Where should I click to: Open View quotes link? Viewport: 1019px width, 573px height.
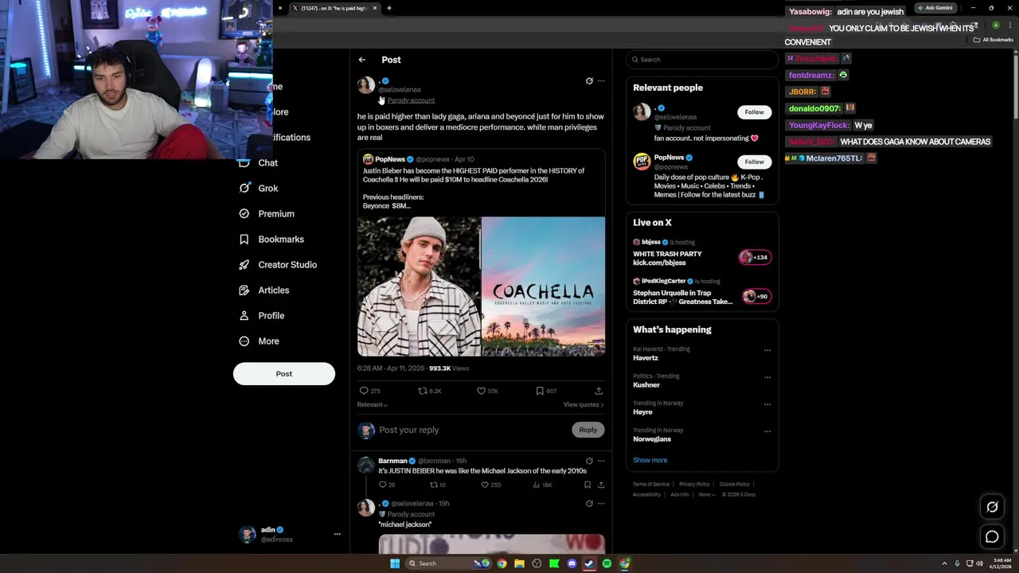coord(584,404)
